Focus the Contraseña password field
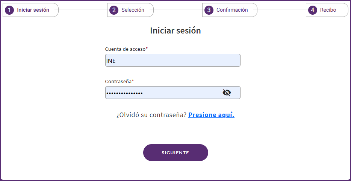 click(173, 93)
